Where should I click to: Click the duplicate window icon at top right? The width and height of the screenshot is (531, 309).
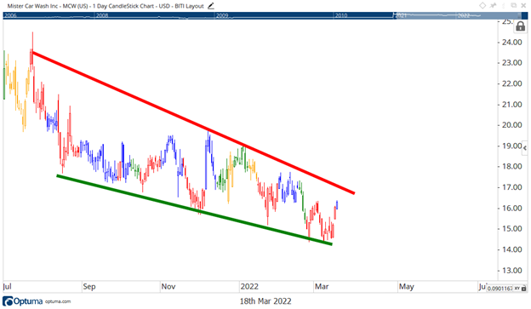click(x=513, y=5)
